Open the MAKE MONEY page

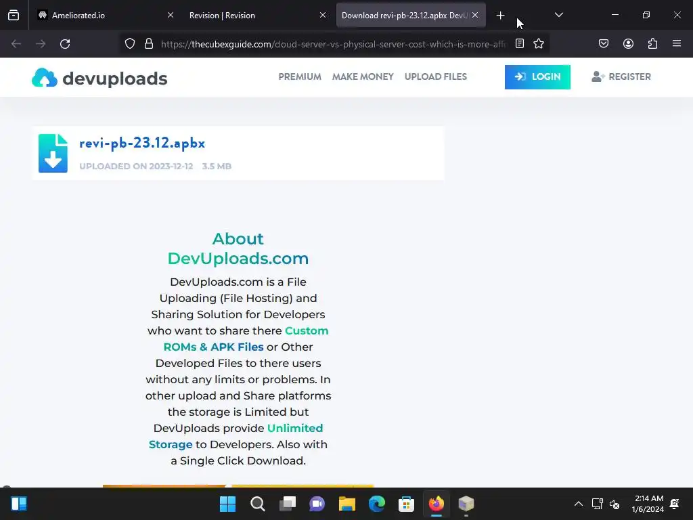[363, 77]
